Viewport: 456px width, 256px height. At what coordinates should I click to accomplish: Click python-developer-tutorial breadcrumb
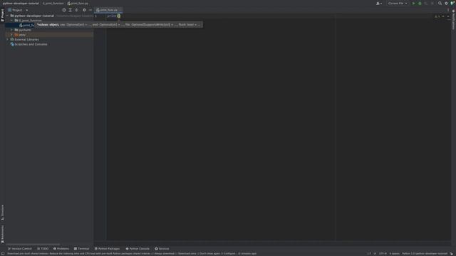point(21,3)
